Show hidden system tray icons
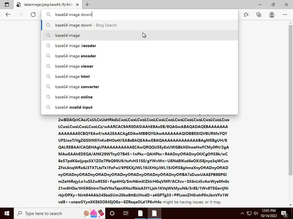Screen dimensions: 293x219 242,213
